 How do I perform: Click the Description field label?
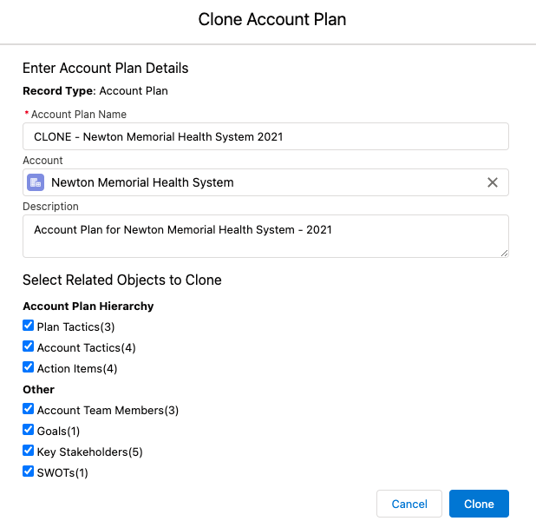50,207
